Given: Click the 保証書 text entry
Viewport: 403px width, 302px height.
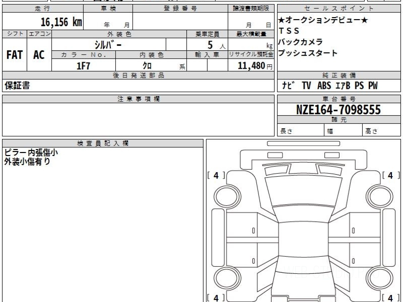Looking at the screenshot, I should pyautogui.click(x=17, y=86).
